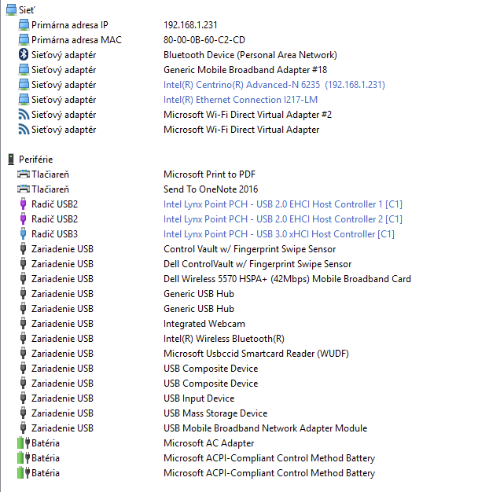The image size is (489, 492).
Task: Click Microsoft Wi-Fi Direct Virtual Adapter #2 text
Action: click(x=248, y=115)
